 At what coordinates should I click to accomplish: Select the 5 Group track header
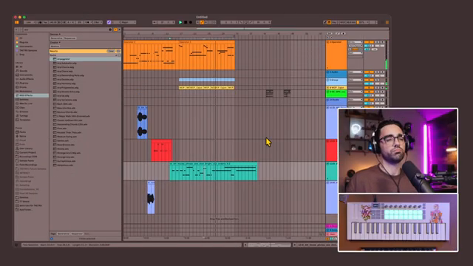336,81
